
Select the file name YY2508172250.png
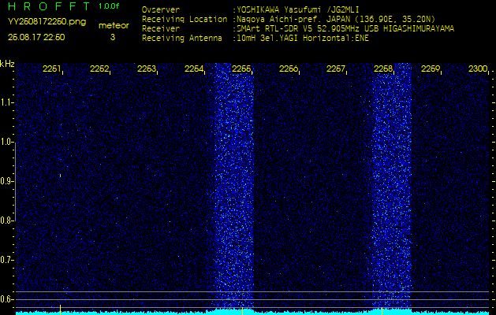pyautogui.click(x=47, y=22)
